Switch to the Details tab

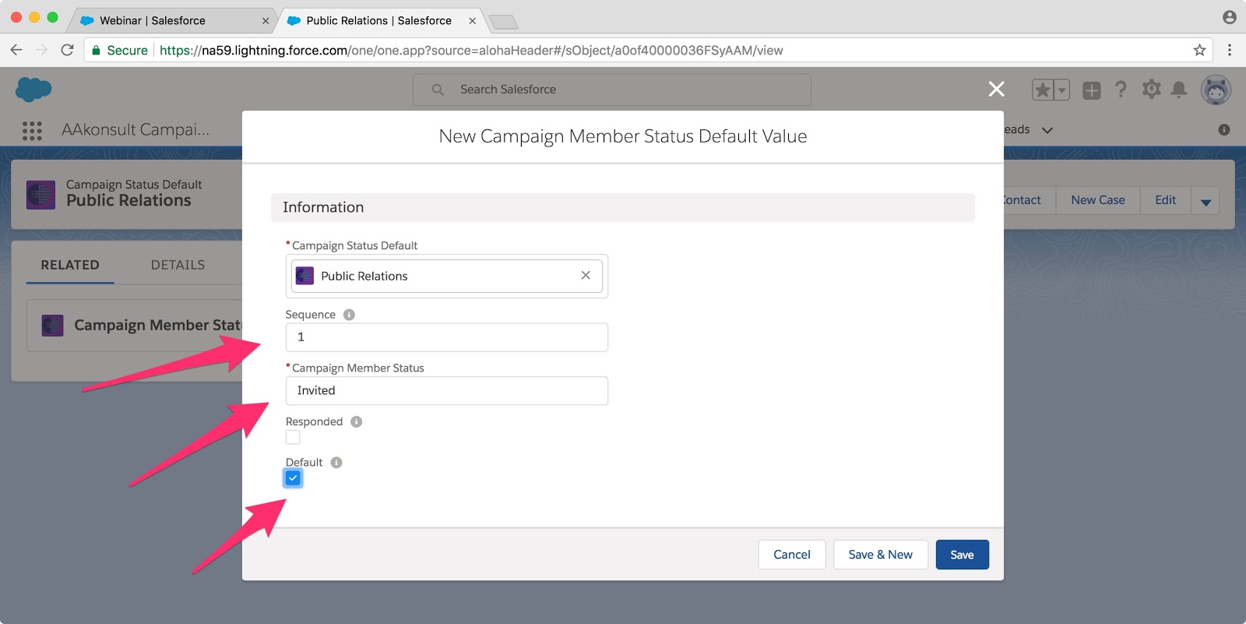pos(178,265)
